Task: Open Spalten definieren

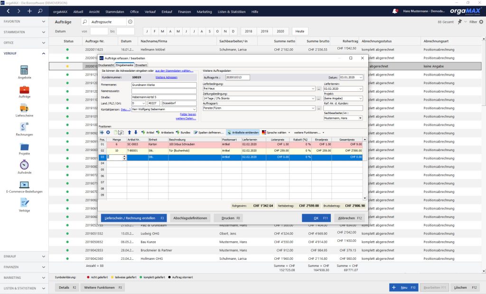Action: 208,133
